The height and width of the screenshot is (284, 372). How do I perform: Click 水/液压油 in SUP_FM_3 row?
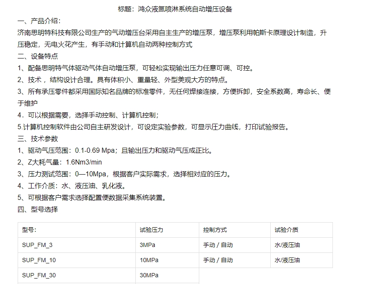point(288,245)
